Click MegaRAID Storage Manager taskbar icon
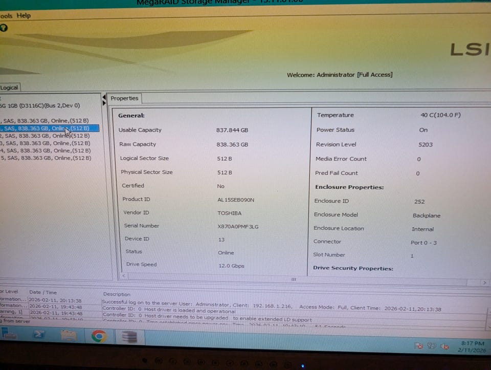This screenshot has width=491, height=370. tap(129, 337)
